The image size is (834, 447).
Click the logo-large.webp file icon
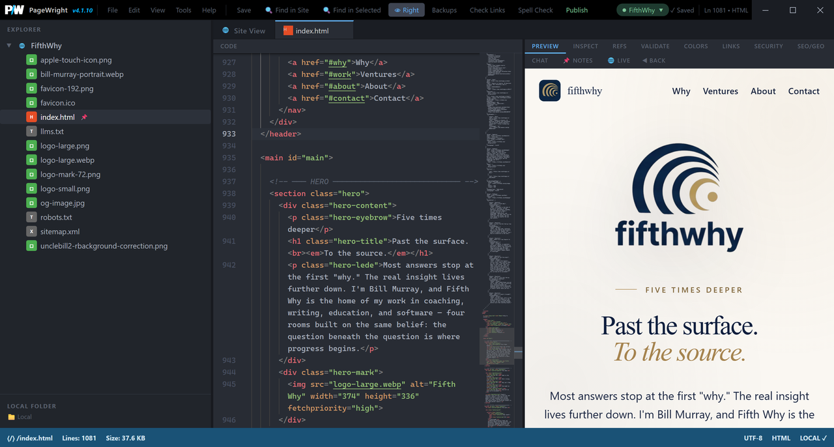tap(31, 160)
